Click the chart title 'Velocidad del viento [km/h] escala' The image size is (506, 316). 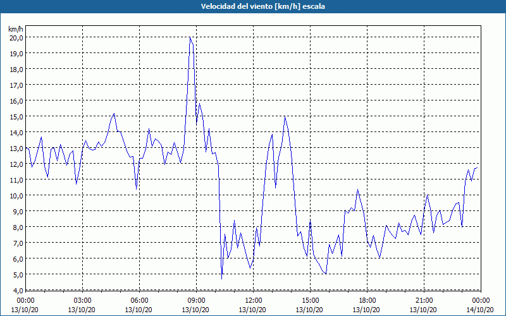[262, 6]
